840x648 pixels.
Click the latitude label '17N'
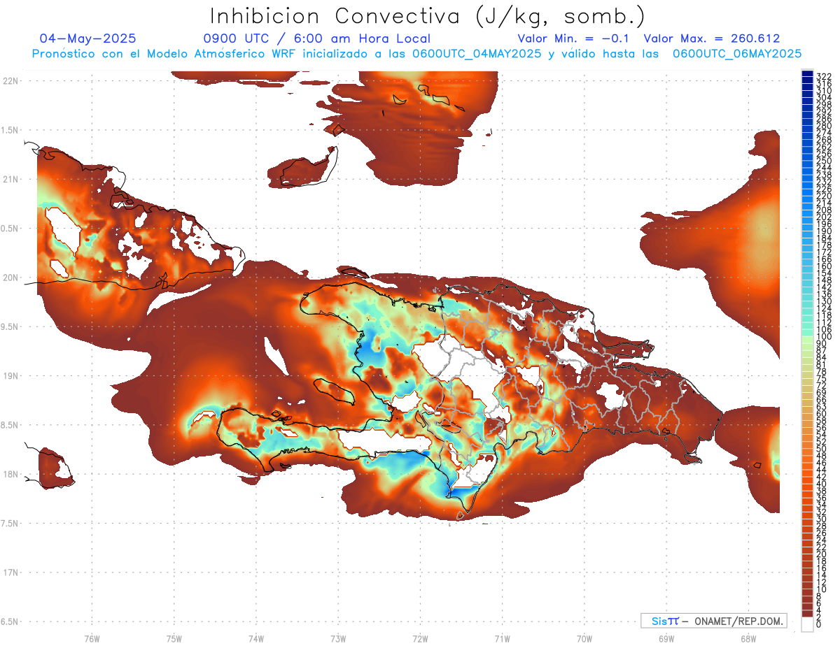(x=10, y=573)
